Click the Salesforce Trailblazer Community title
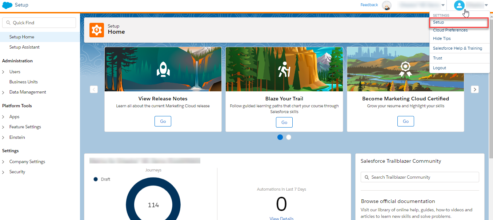493x220 pixels. (x=401, y=161)
